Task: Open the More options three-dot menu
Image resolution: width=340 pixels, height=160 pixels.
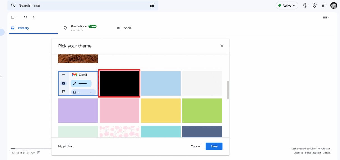Action: (34, 17)
